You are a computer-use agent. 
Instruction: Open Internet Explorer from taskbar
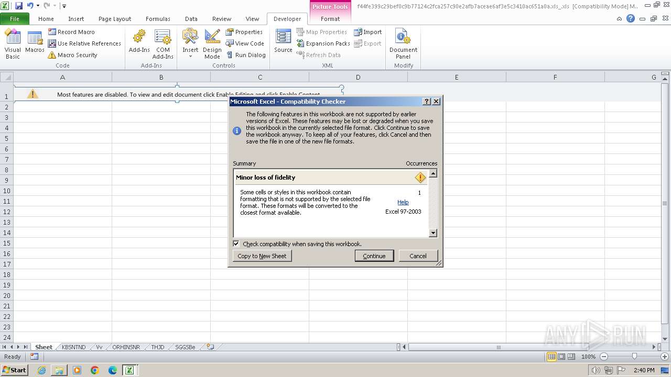(41, 370)
